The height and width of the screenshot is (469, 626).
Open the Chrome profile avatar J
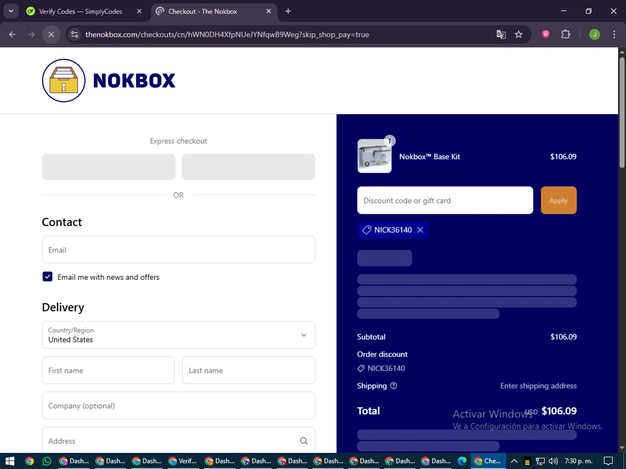[x=594, y=35]
